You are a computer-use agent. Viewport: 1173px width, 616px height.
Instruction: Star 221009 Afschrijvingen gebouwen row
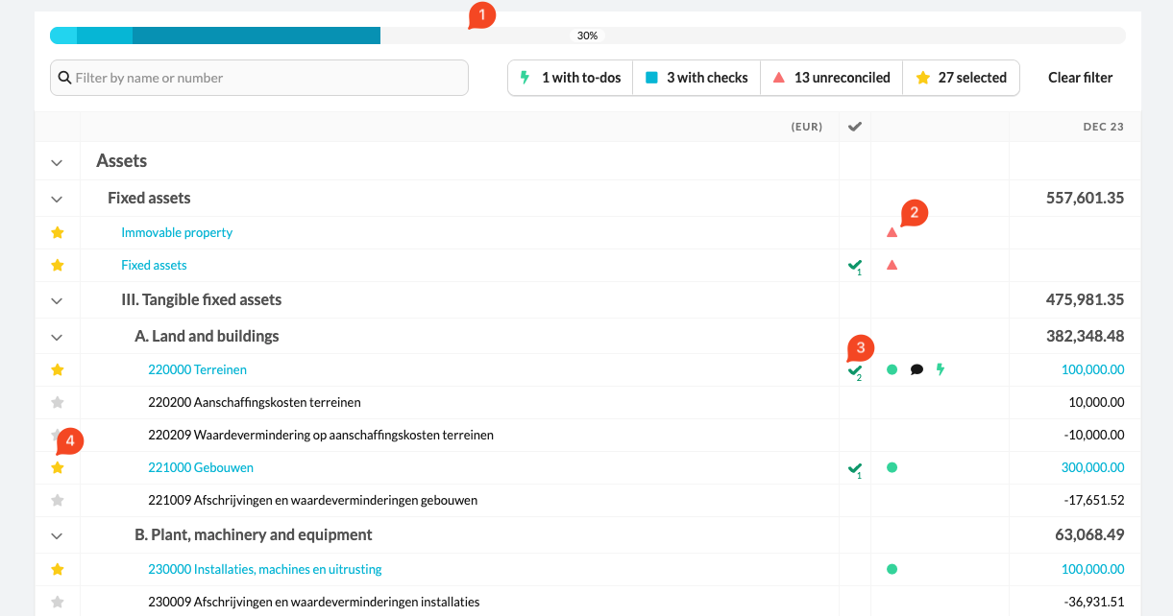coord(58,500)
